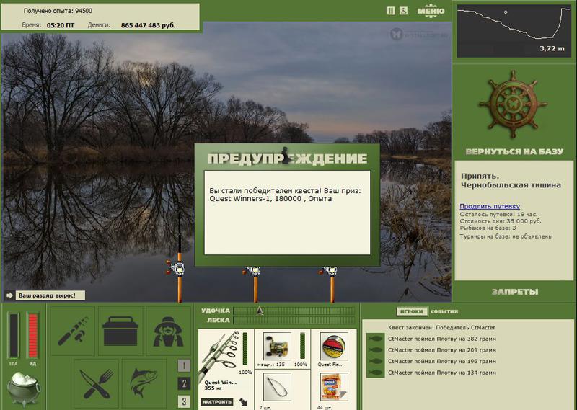Screen dimensions: 577x410
Task: Select the Quest Fis... line spool
Action: [x=334, y=347]
